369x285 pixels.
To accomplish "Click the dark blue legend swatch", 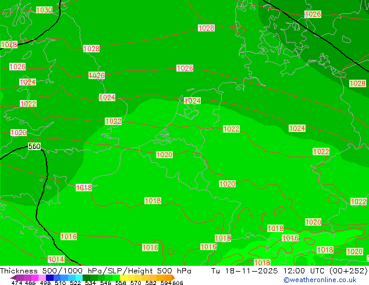I will [x=49, y=277].
